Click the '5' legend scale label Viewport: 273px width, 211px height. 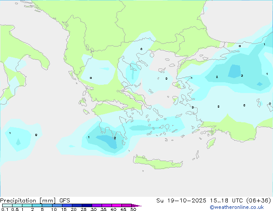(42, 209)
